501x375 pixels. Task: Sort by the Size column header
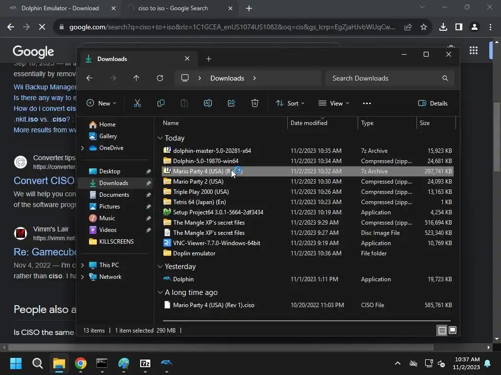[424, 123]
